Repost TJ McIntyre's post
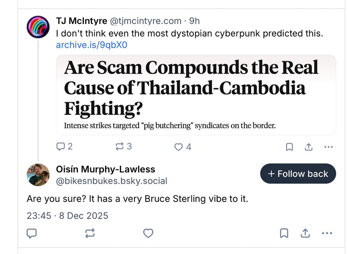 pyautogui.click(x=119, y=147)
